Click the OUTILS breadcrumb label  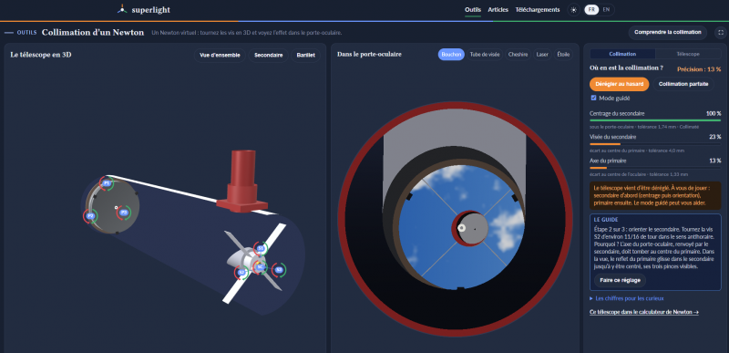pos(26,33)
